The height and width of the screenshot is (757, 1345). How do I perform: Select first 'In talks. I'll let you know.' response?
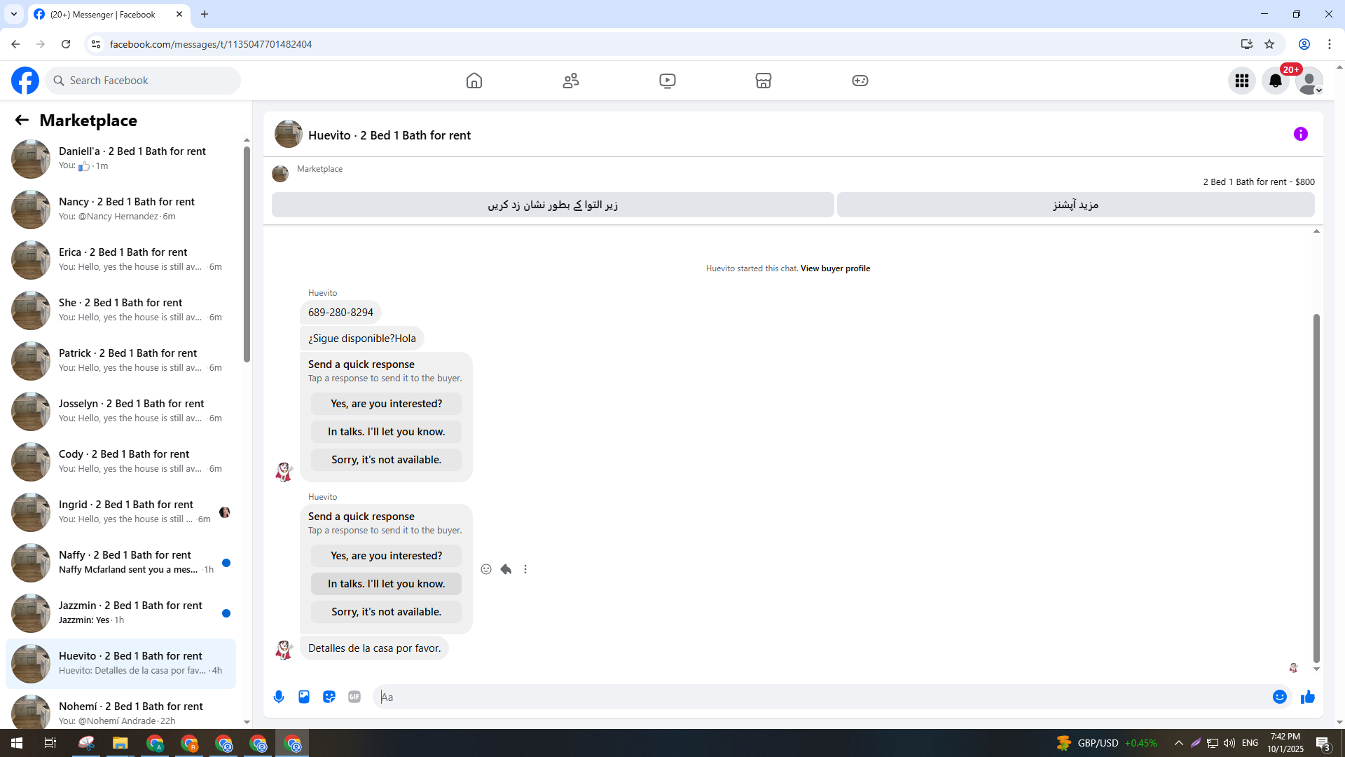pyautogui.click(x=386, y=432)
